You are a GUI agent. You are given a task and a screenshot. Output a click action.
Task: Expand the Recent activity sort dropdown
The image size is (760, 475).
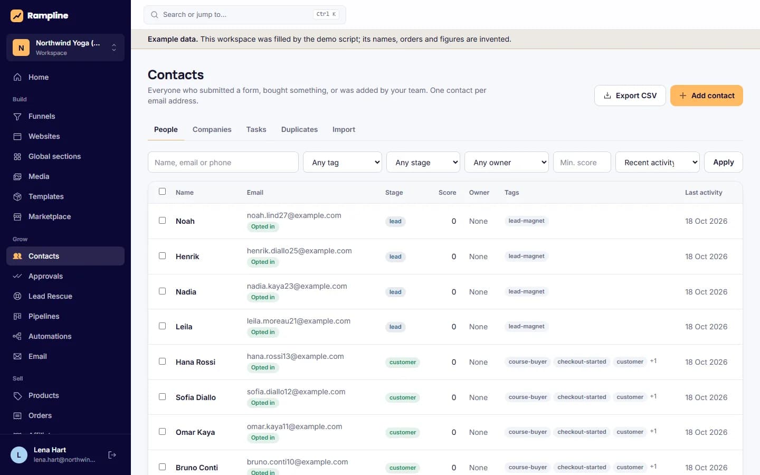[658, 162]
